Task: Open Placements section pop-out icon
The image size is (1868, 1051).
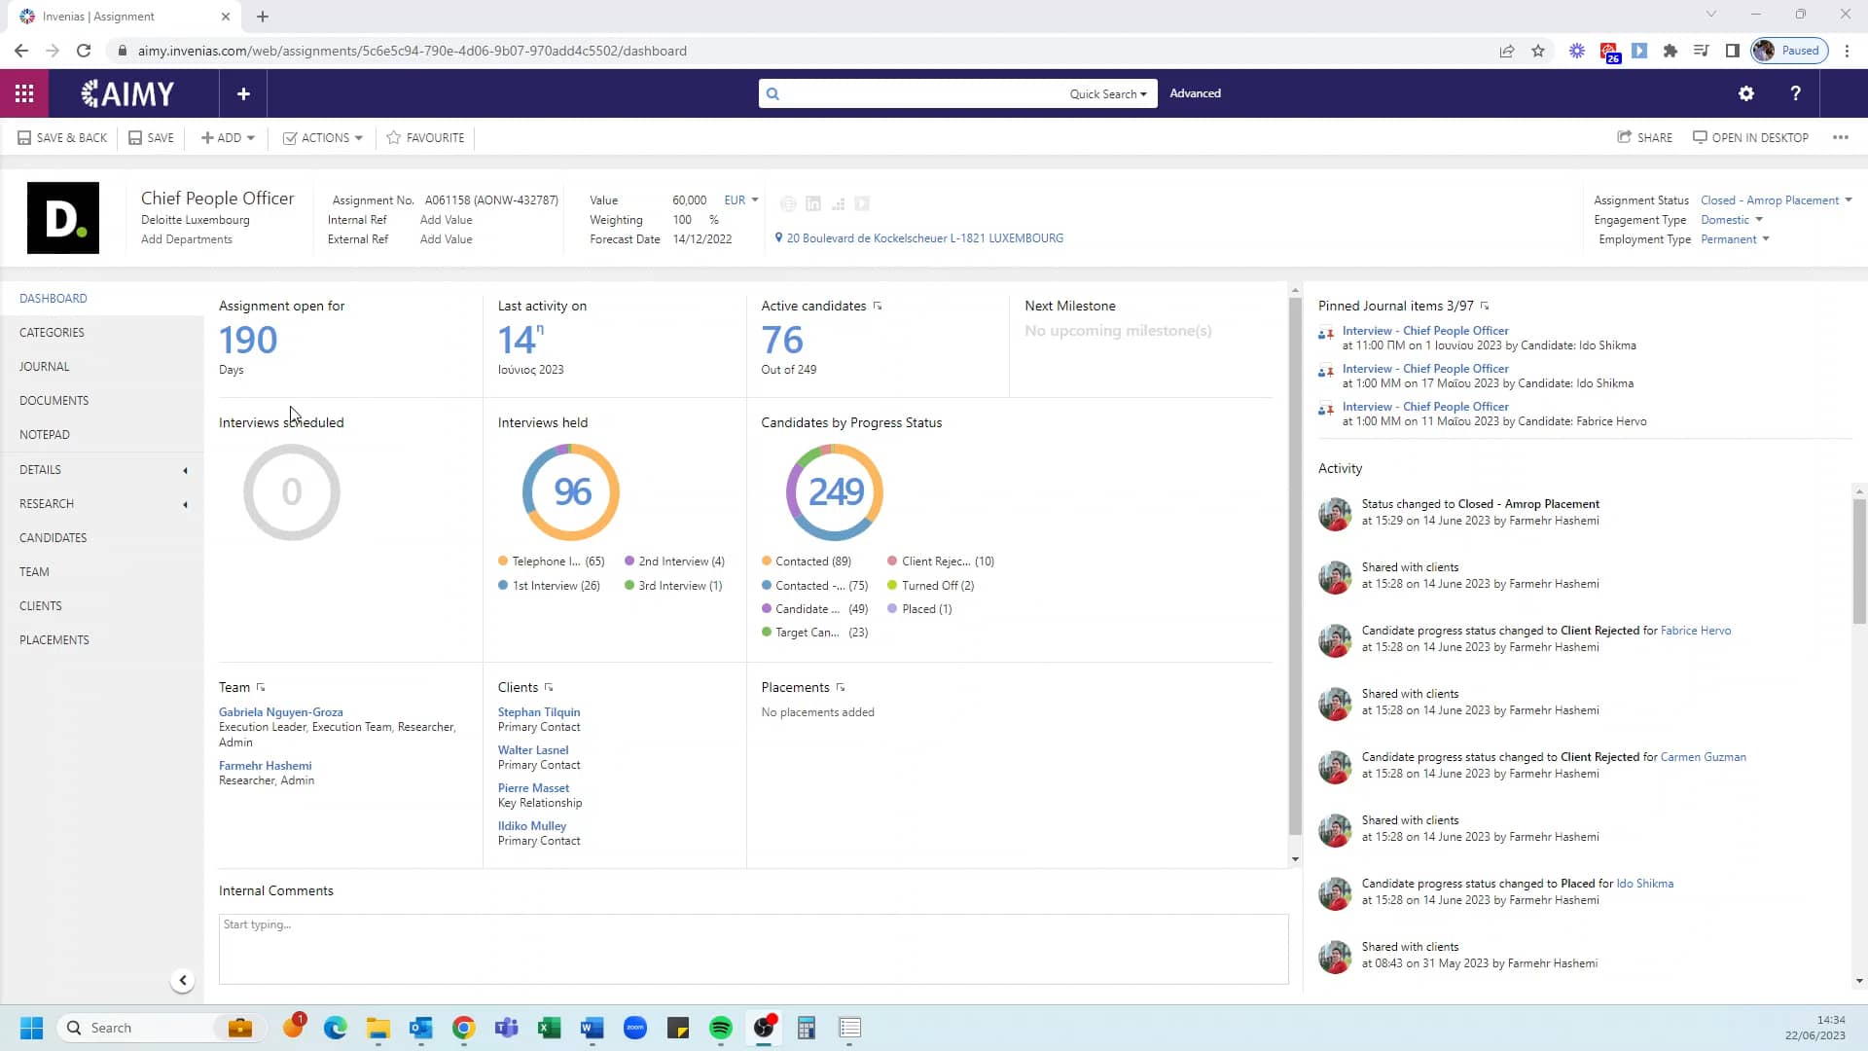Action: tap(841, 688)
